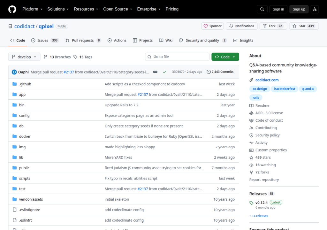Viewport: 327px width, 230px height.
Task: Open the Custom properties link
Action: point(271,150)
